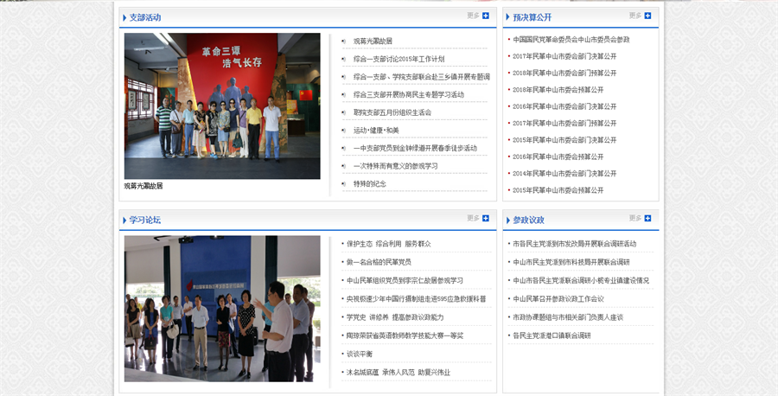Open 中山民革召开参政议政工作会议
The height and width of the screenshot is (396, 778).
[x=558, y=299]
